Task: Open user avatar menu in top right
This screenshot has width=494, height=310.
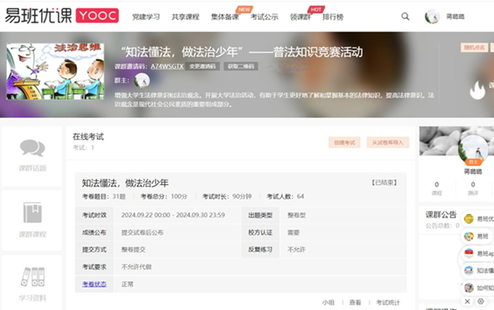Action: pos(432,16)
